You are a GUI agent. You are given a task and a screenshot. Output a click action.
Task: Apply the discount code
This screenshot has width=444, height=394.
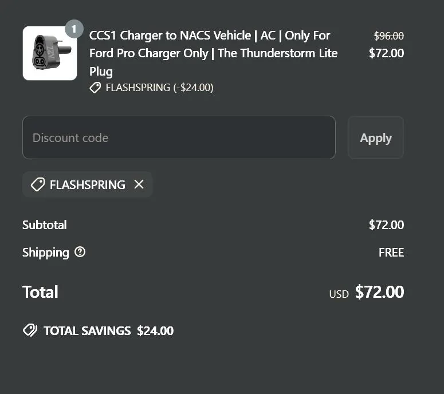coord(376,137)
